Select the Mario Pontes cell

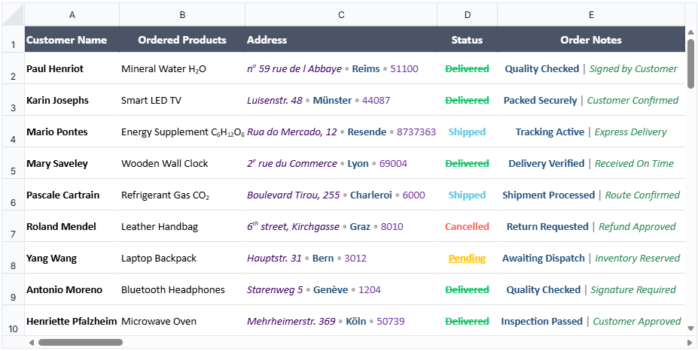[72, 132]
